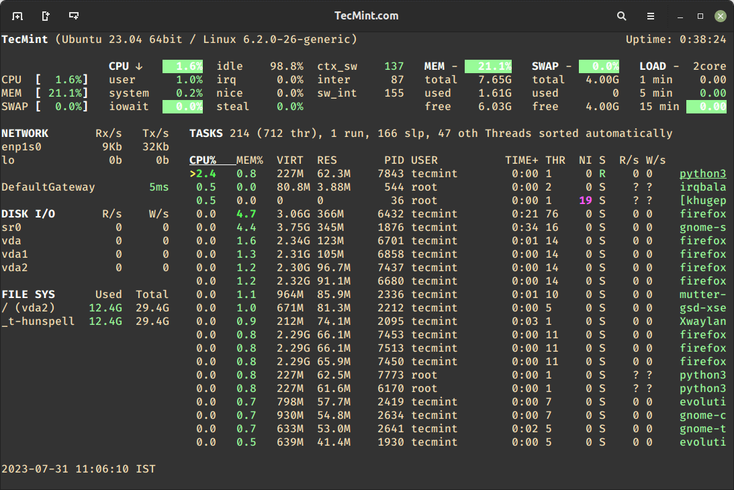Click the CPU% column header
Viewport: 734px width, 490px height.
point(203,160)
